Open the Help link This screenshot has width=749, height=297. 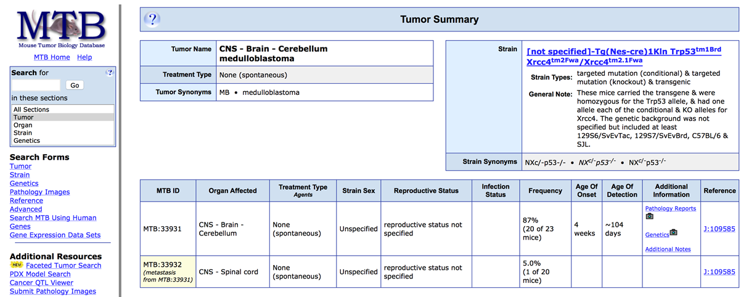84,57
